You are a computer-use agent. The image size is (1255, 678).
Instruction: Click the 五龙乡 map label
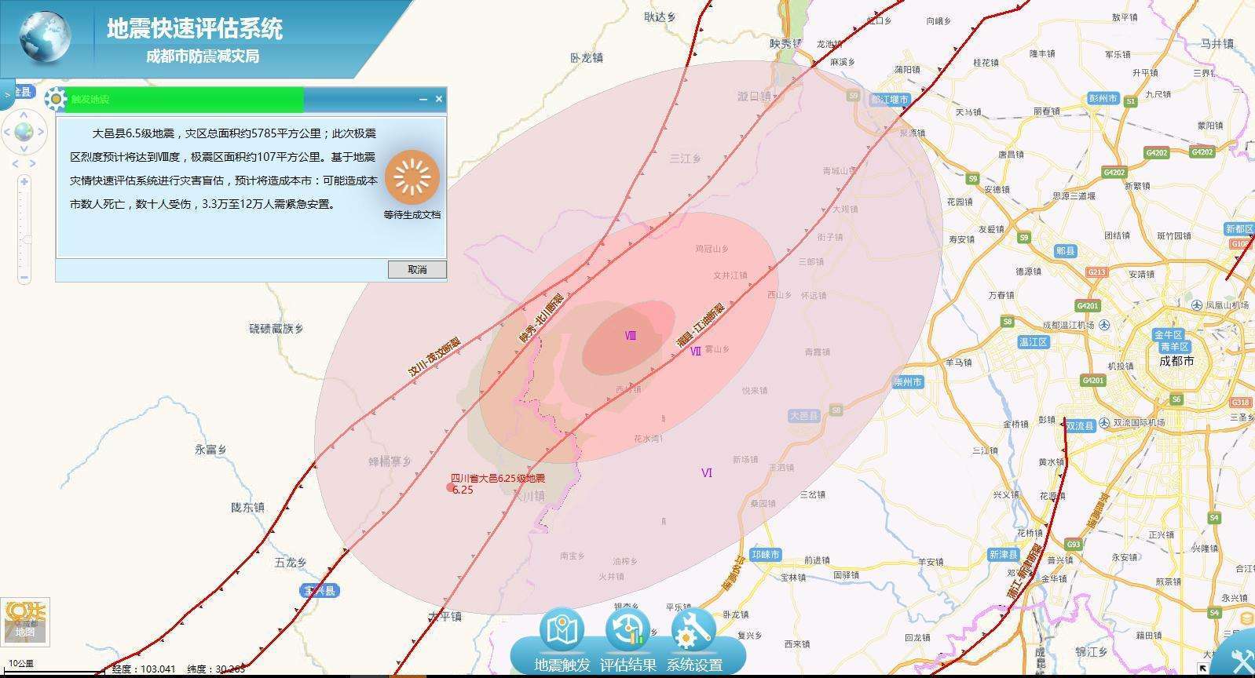(x=291, y=563)
